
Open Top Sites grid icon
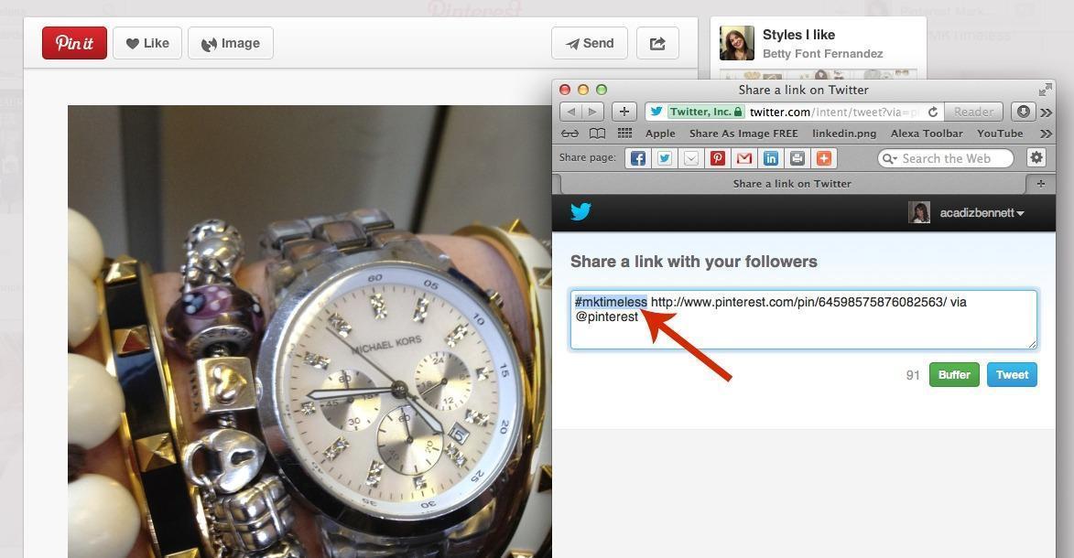[x=624, y=134]
